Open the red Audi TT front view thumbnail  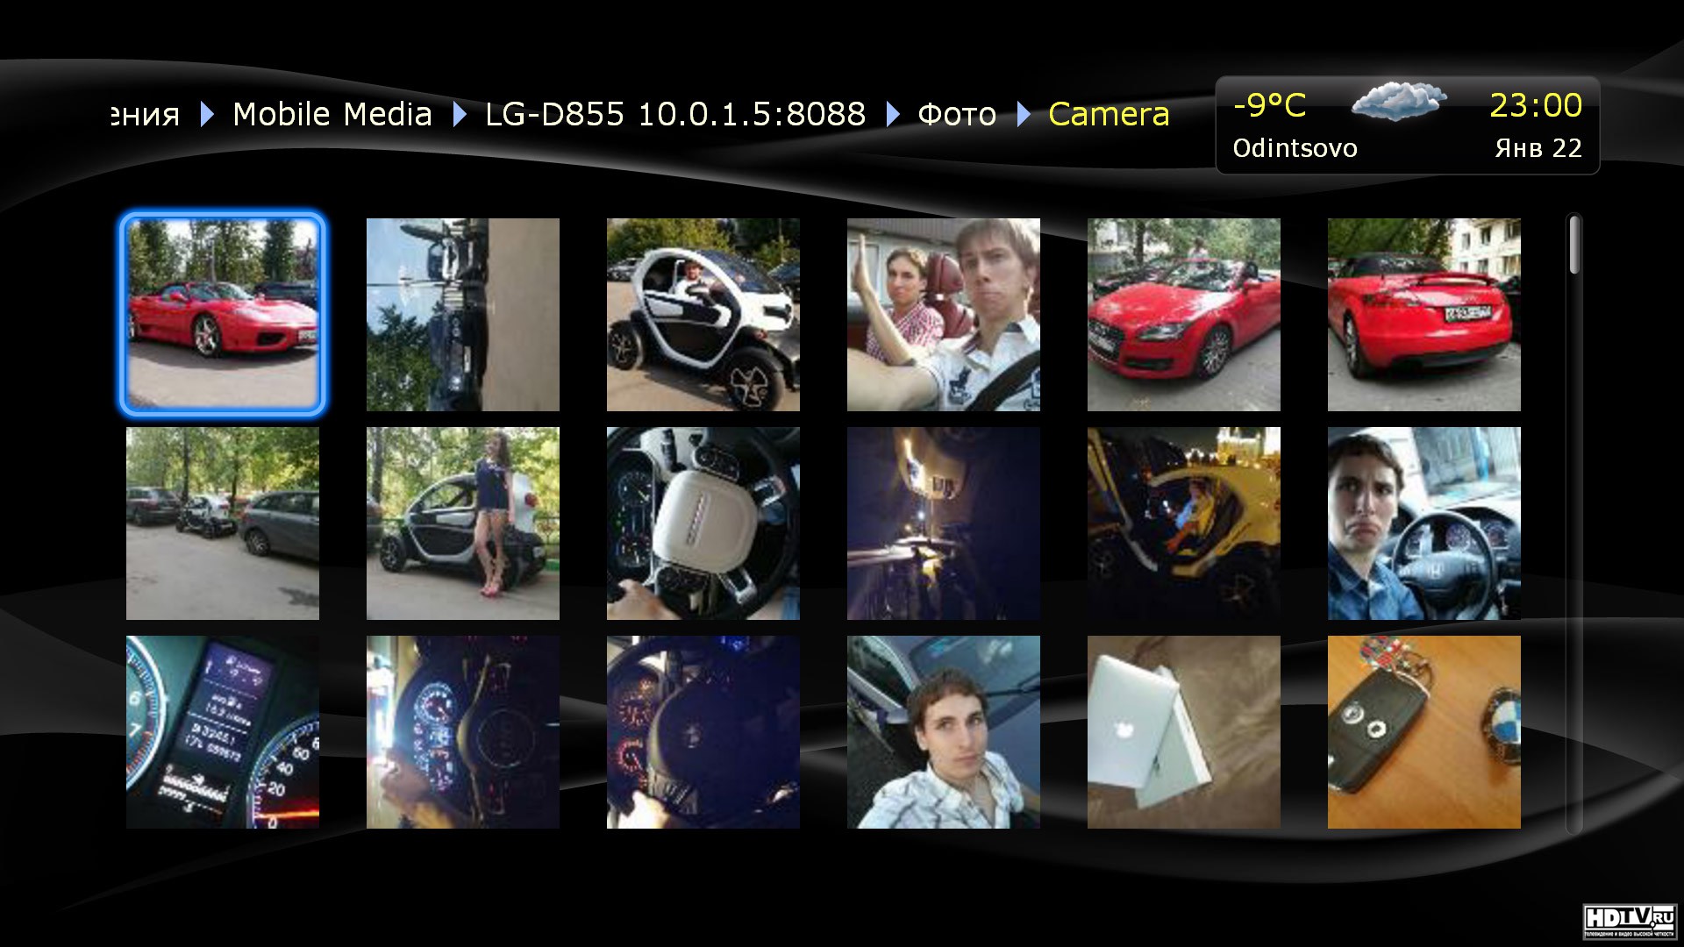(1184, 314)
